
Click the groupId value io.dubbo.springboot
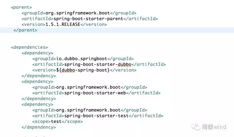tap(82, 59)
